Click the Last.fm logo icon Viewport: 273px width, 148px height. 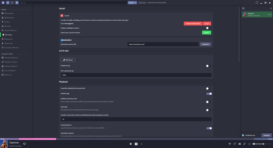[62, 16]
